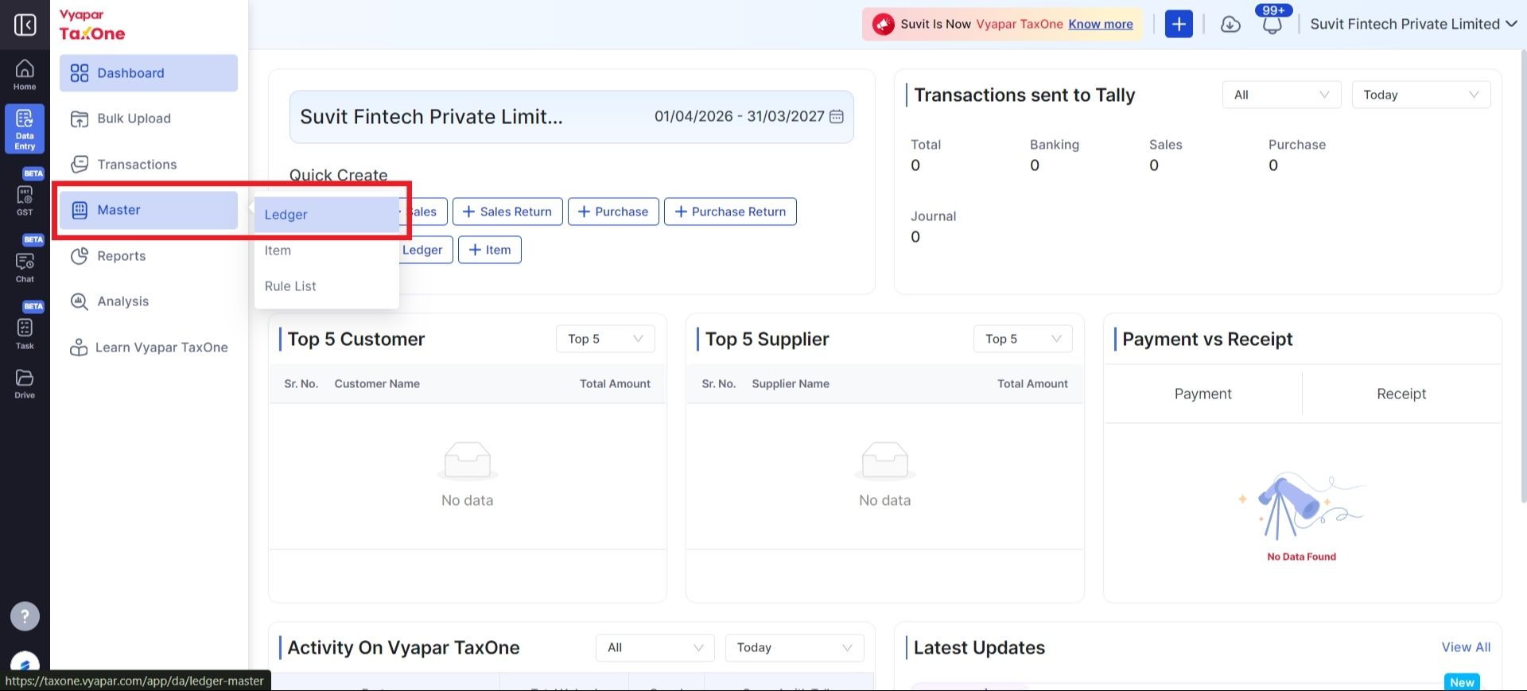The height and width of the screenshot is (691, 1527).
Task: Click the cloud download icon
Action: 1230,25
